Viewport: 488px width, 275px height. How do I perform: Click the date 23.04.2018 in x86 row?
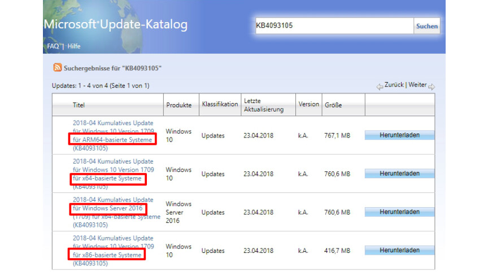pos(258,251)
